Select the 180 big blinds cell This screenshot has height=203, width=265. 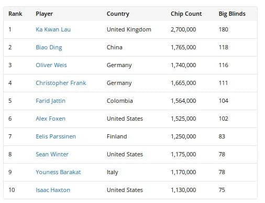click(223, 29)
